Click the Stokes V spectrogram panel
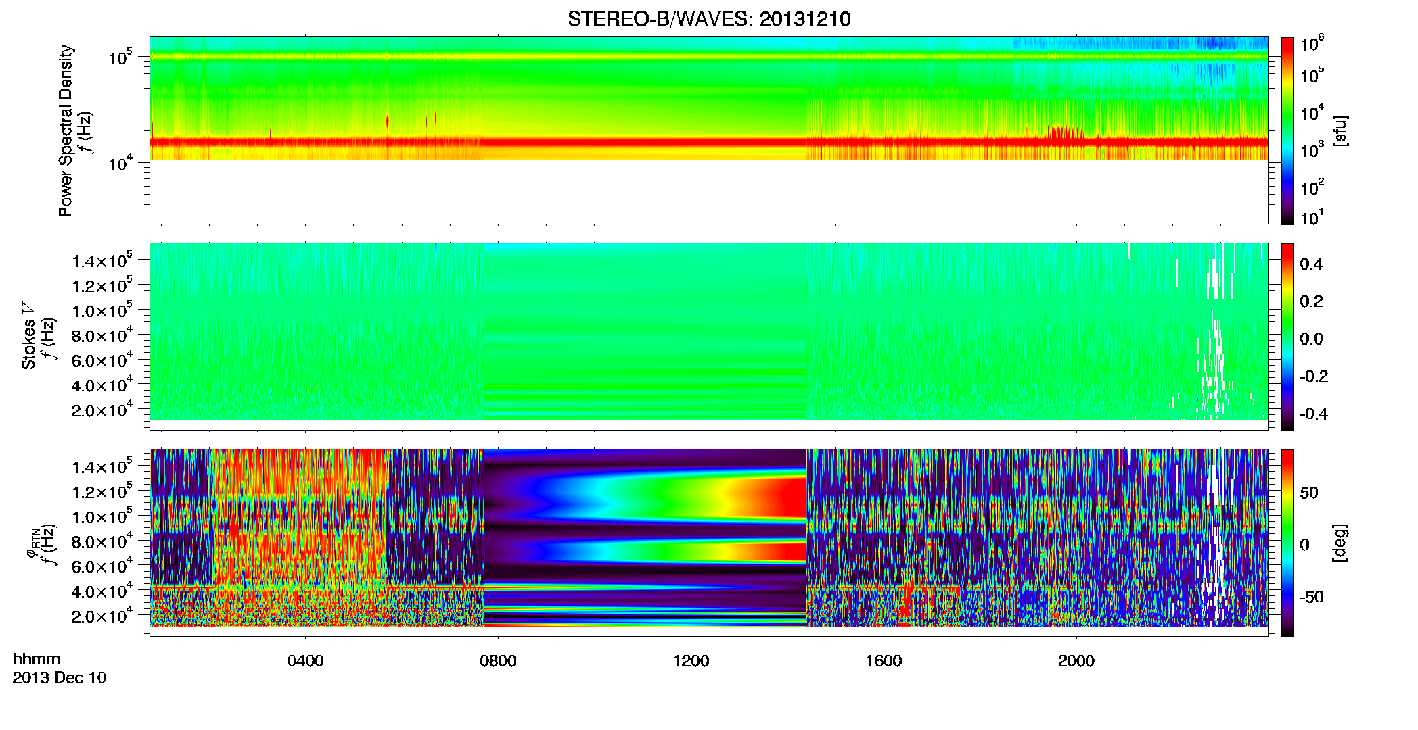Viewport: 1418px width, 730px height. click(709, 337)
